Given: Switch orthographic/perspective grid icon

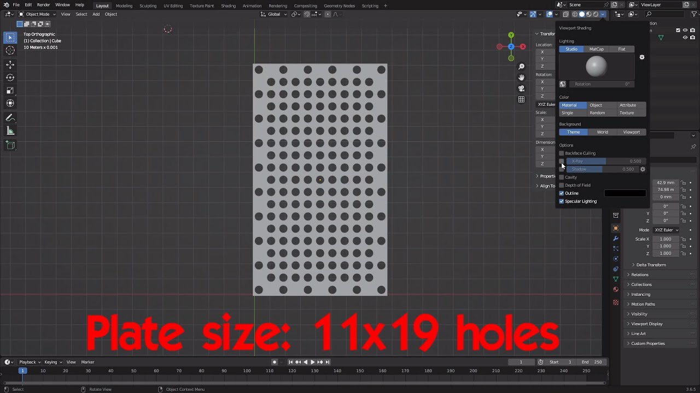Looking at the screenshot, I should [x=521, y=99].
